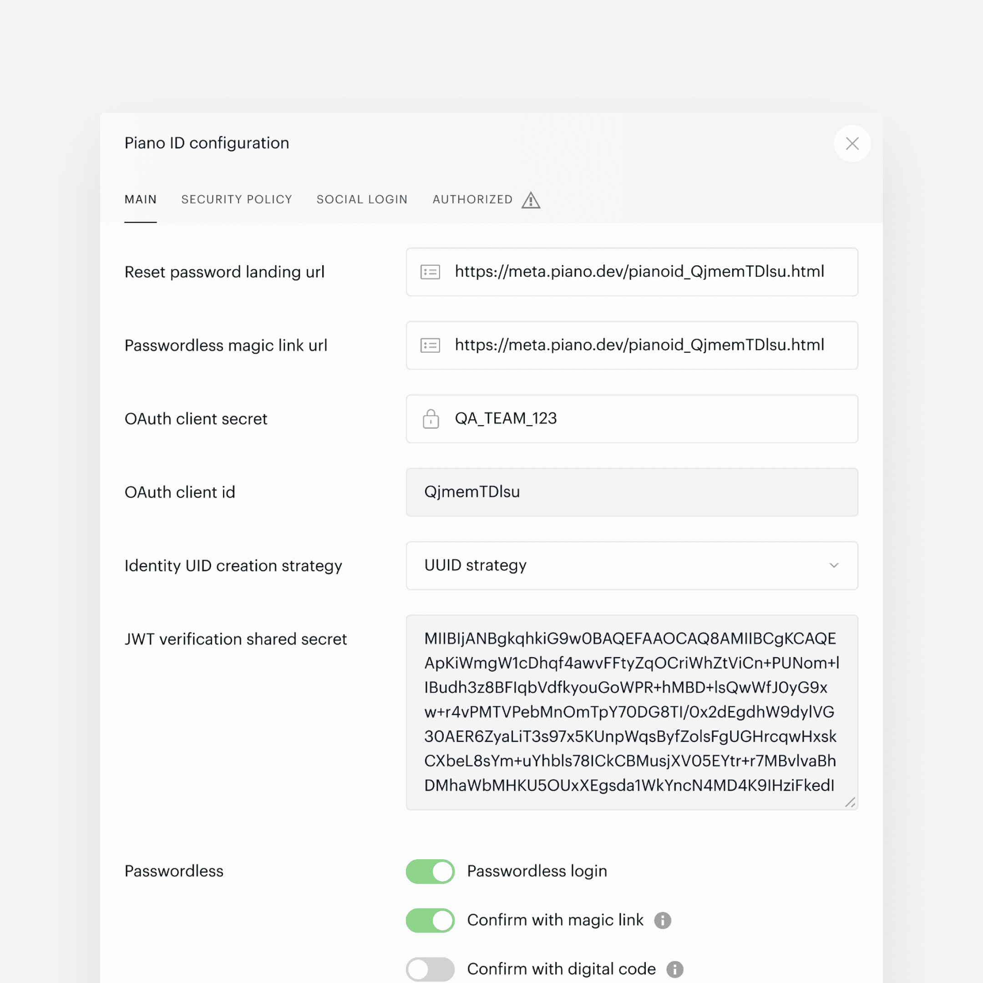
Task: Click info icon next to Confirm with digital code
Action: [674, 969]
